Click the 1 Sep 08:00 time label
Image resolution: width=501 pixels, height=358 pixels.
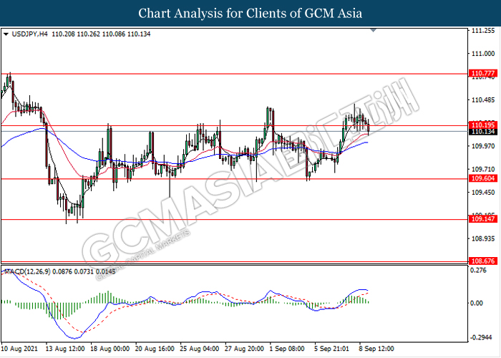[x=287, y=349]
